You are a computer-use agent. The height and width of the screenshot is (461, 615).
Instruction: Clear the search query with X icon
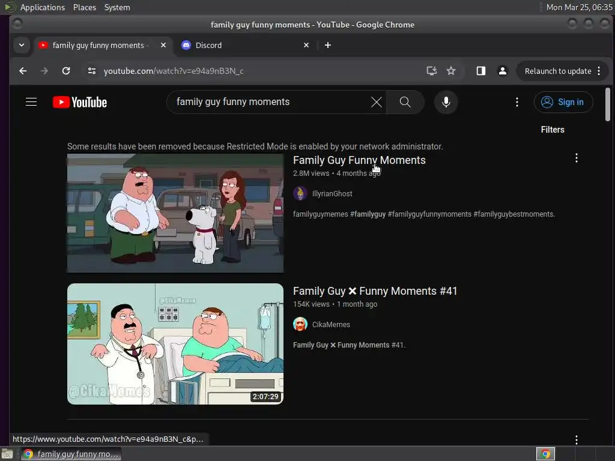pos(376,102)
